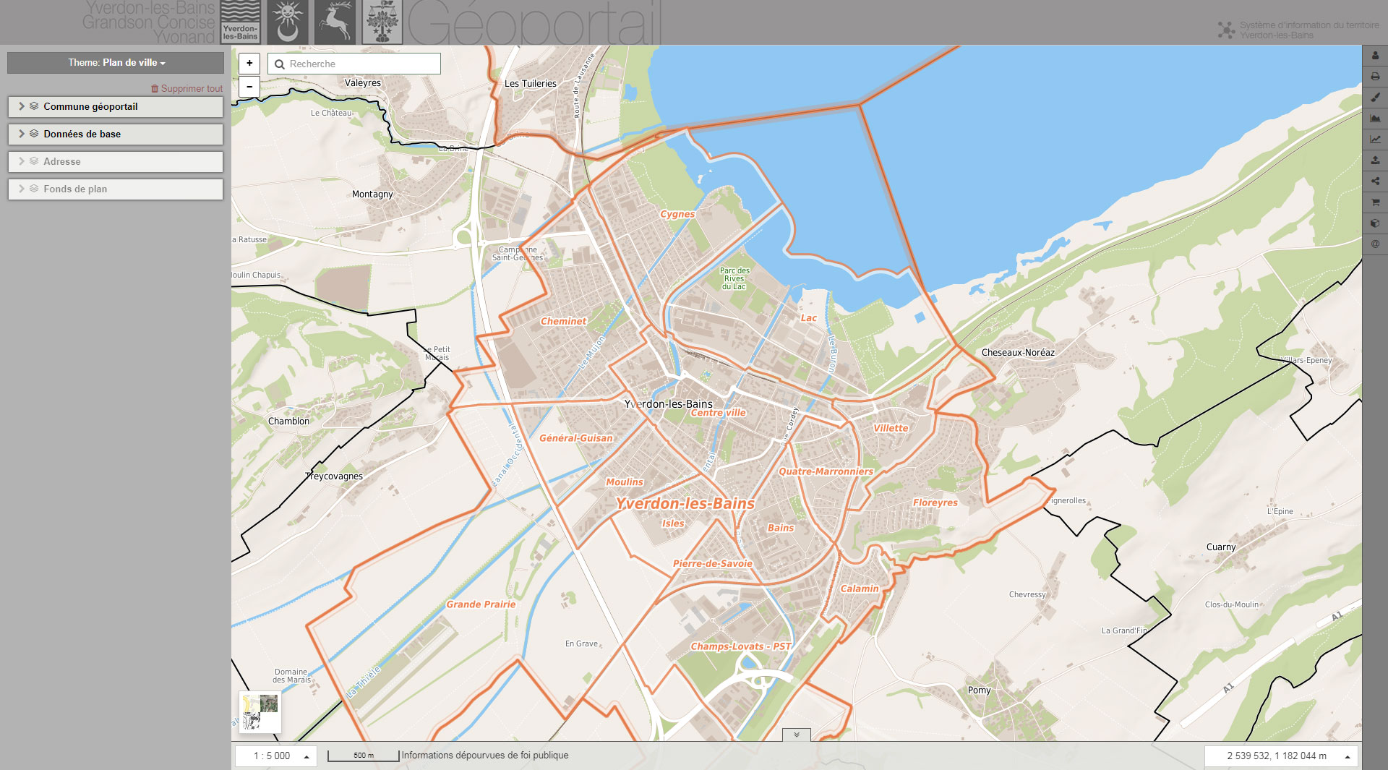
Task: Click the search magnifier icon
Action: click(x=280, y=64)
